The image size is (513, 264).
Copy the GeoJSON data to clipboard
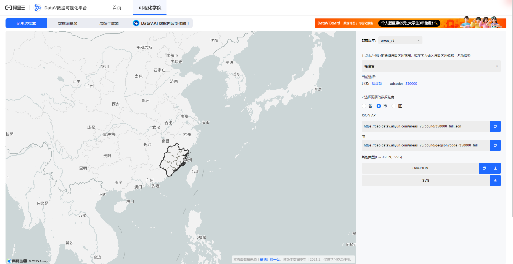click(x=484, y=168)
